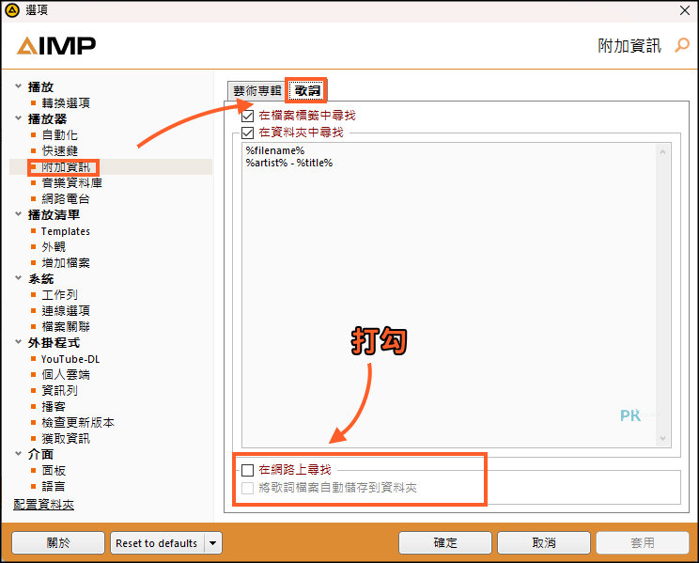Select 語言 in the tree
Viewport: 699px width, 563px height.
tap(54, 487)
